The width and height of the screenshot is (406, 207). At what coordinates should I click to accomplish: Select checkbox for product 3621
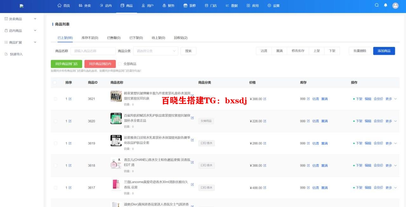(x=56, y=99)
